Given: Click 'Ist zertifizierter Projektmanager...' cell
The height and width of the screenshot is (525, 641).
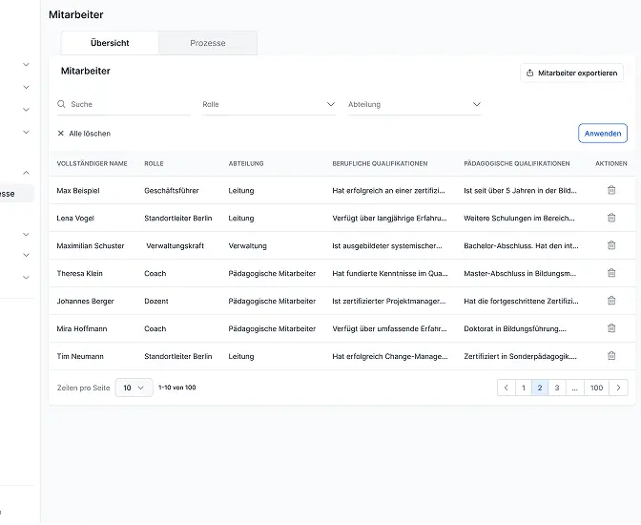Looking at the screenshot, I should pyautogui.click(x=389, y=302).
